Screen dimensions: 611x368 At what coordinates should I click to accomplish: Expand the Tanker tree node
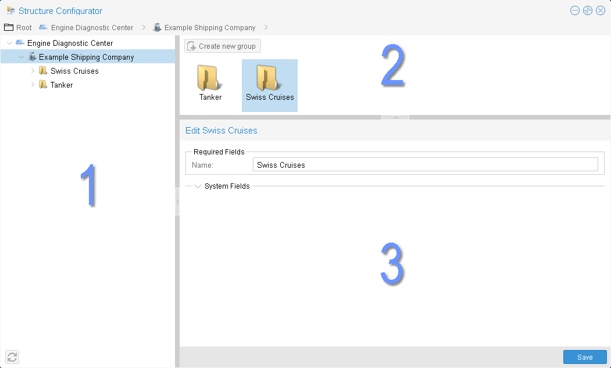[x=33, y=85]
